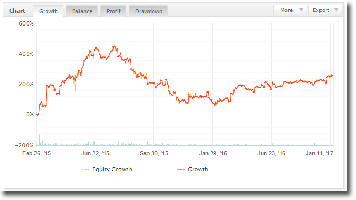
Task: Click the 400% y-axis label
Action: [x=26, y=54]
